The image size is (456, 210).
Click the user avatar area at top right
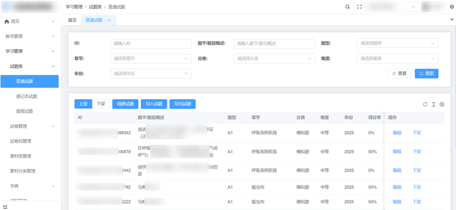coord(433,7)
